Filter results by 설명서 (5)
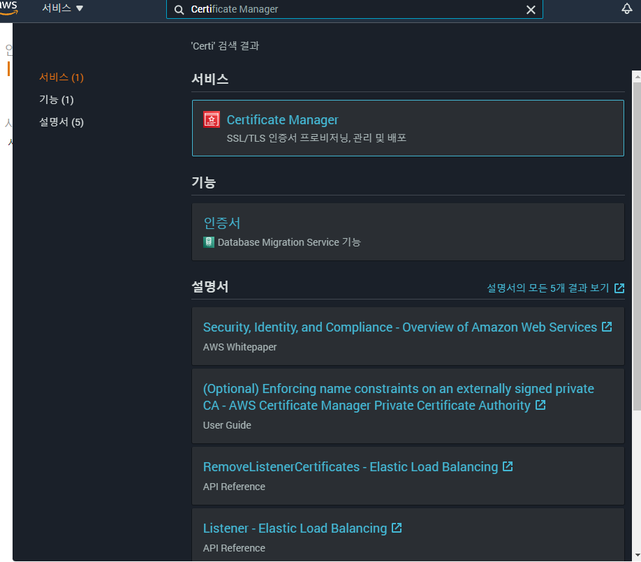This screenshot has width=641, height=562. pos(61,121)
